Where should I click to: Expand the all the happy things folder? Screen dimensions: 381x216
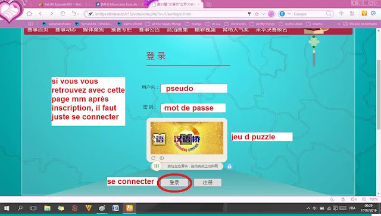tap(163, 24)
